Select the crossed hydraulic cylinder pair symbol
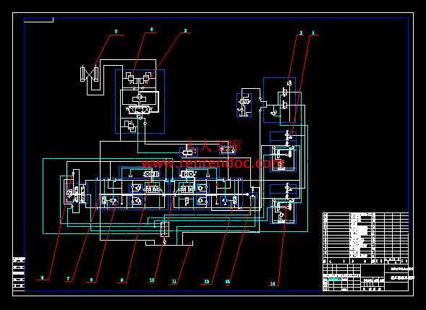The image size is (426, 310). 89,74
